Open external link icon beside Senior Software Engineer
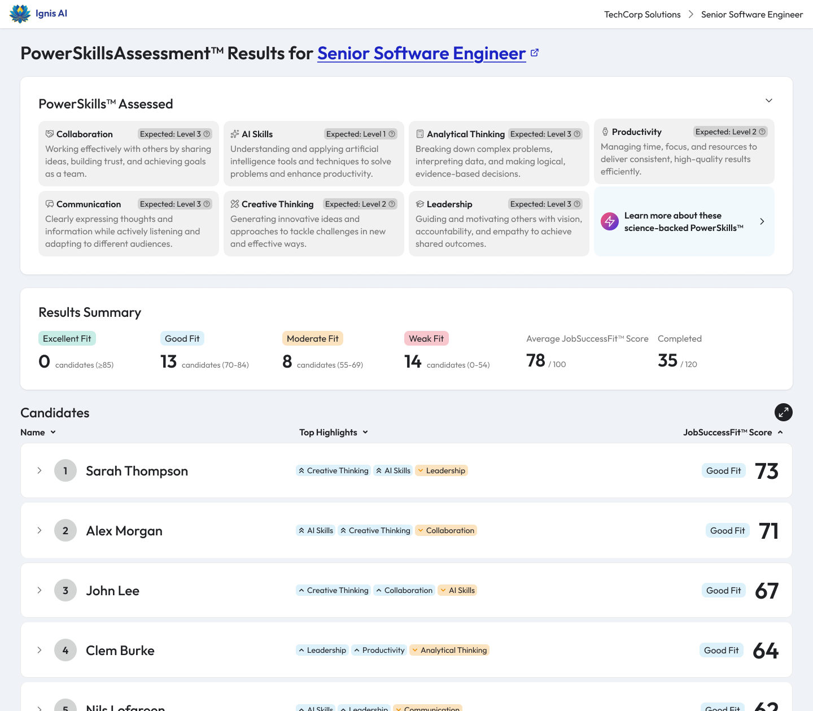The height and width of the screenshot is (711, 813). [x=535, y=53]
